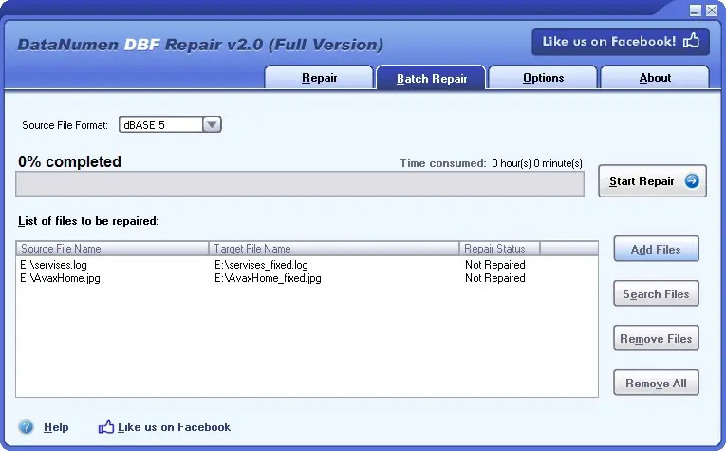Viewport: 726px width, 451px height.
Task: Click the thumbs-up icon in top Facebook banner
Action: 691,41
